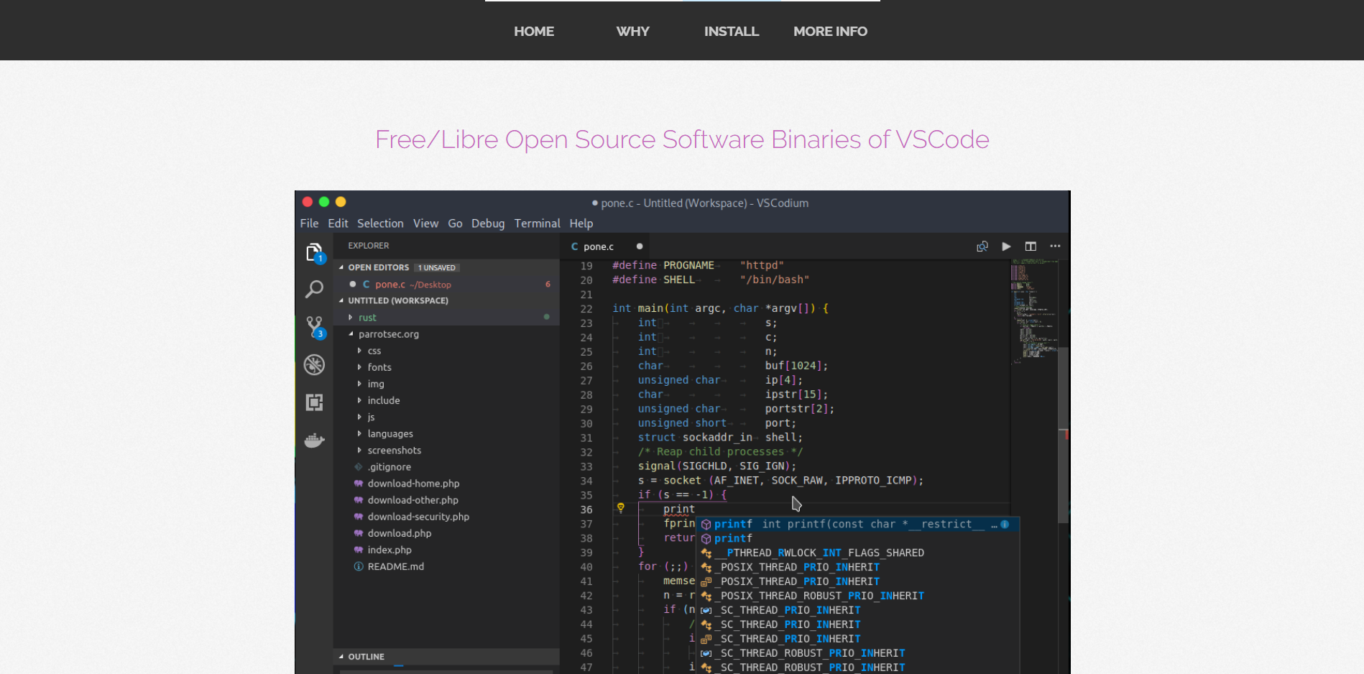Open the Extensions icon in activity bar
Viewport: 1364px width, 674px height.
pyautogui.click(x=314, y=402)
